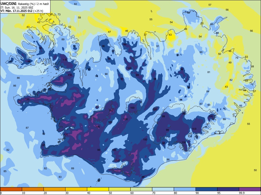The image size is (261, 195).
Task: Click the humidity value '79' on the map
Action: pos(237,58)
